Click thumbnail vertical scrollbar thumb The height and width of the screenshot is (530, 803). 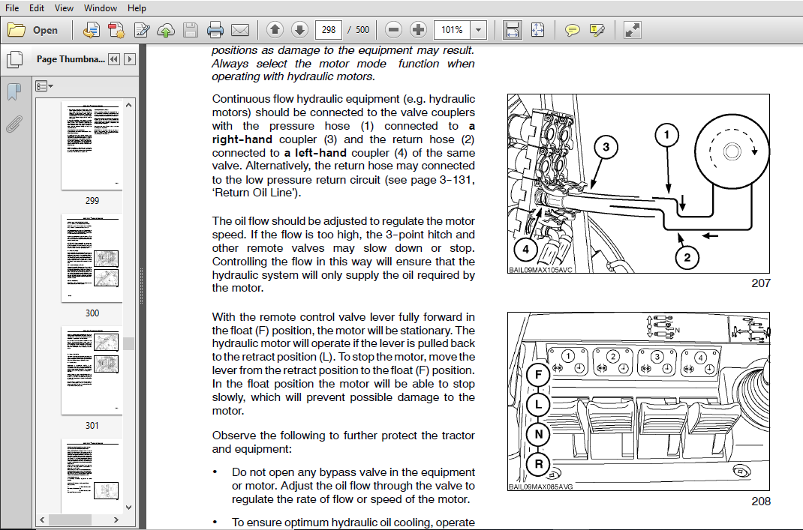point(128,343)
